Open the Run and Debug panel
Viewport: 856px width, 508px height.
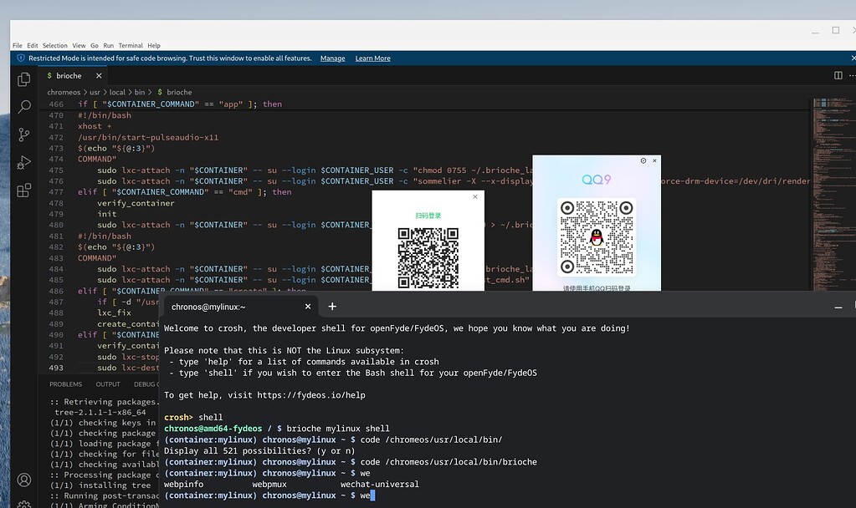(x=23, y=162)
